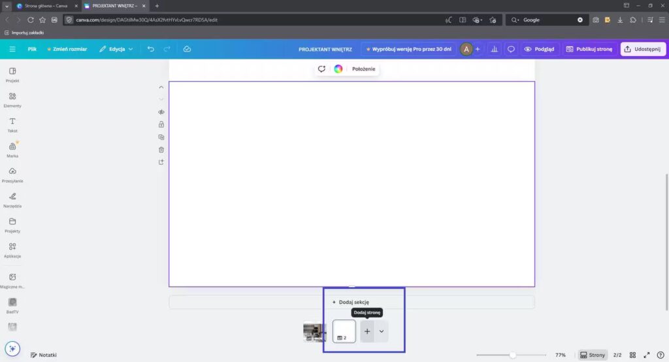The height and width of the screenshot is (362, 669).
Task: Open the Marka brand panel
Action: (12, 150)
